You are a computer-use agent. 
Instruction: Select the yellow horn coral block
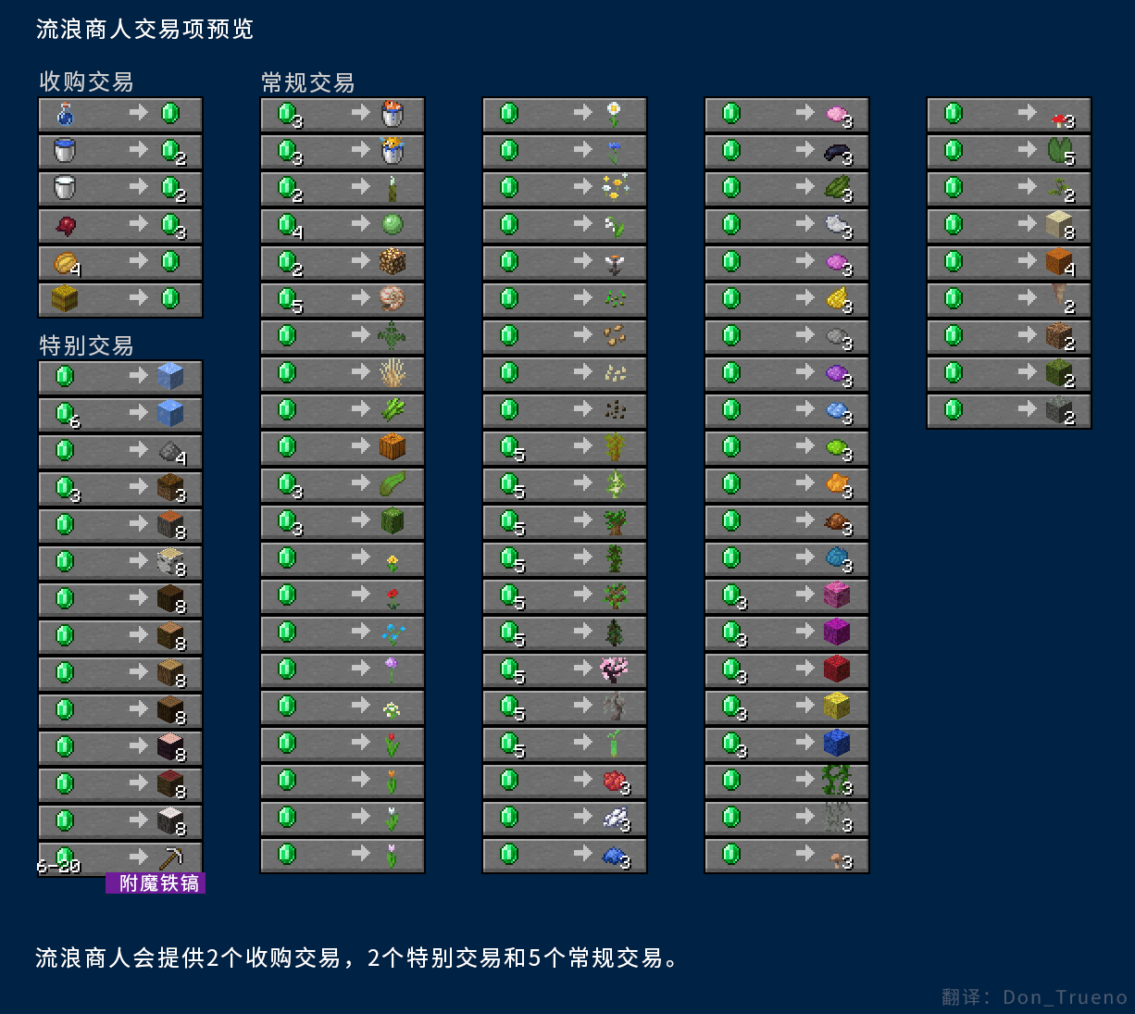[836, 707]
